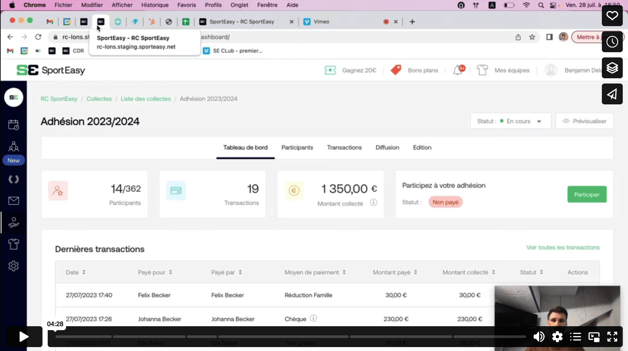This screenshot has height=351, width=628.
Task: Click the volume speaker icon
Action: click(539, 337)
